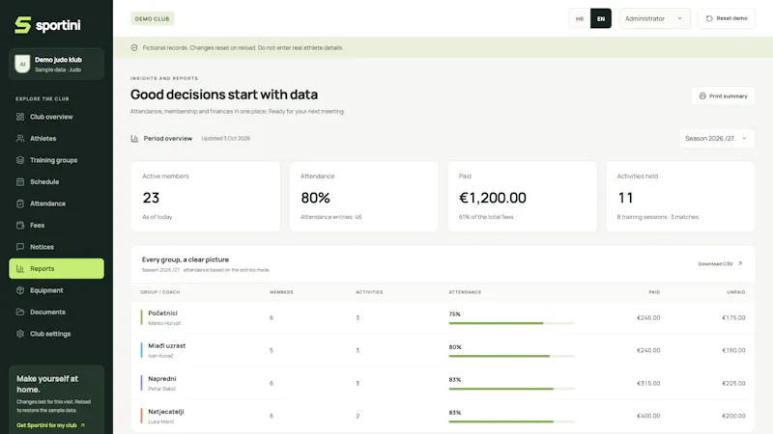Open the Attendance 80% card

364,197
